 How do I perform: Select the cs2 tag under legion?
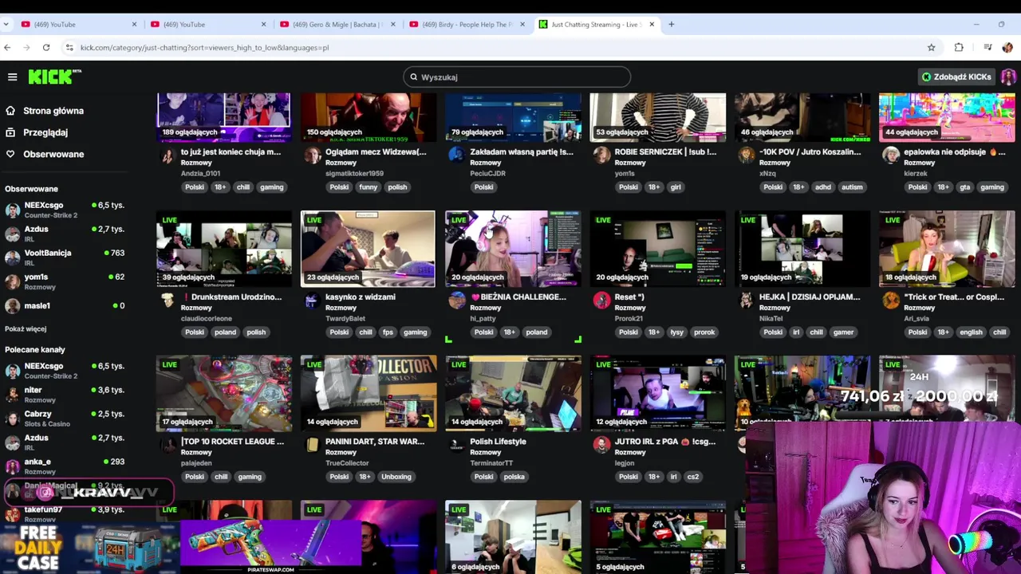click(x=692, y=477)
